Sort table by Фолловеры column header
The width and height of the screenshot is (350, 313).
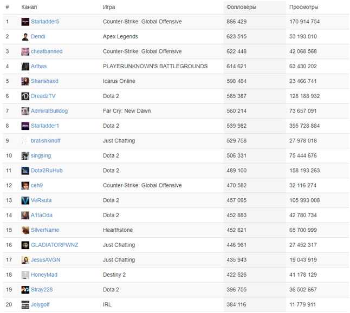click(241, 8)
